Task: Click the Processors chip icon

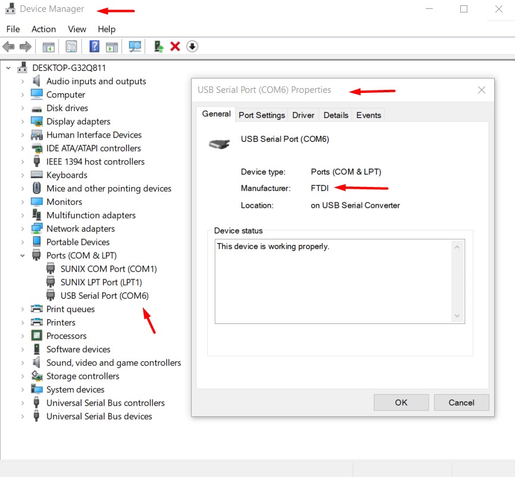Action: pyautogui.click(x=36, y=335)
